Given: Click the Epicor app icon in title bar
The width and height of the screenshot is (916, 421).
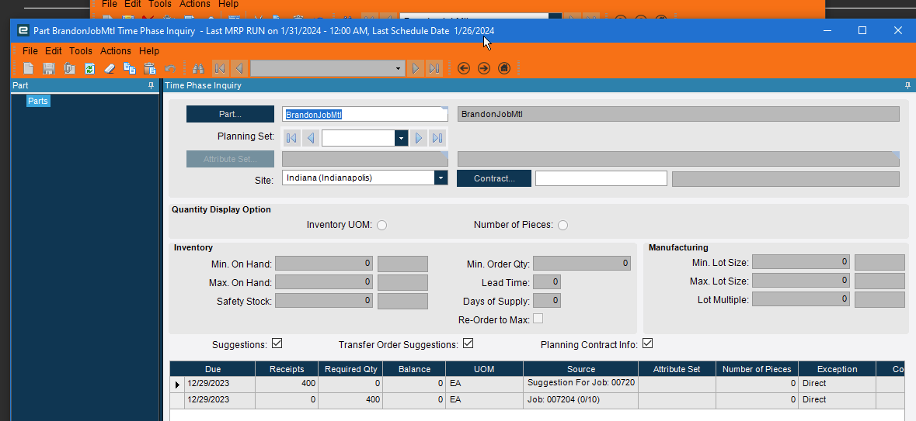Looking at the screenshot, I should [x=23, y=30].
